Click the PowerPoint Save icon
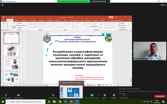The width and height of the screenshot is (167, 104). coord(3,17)
